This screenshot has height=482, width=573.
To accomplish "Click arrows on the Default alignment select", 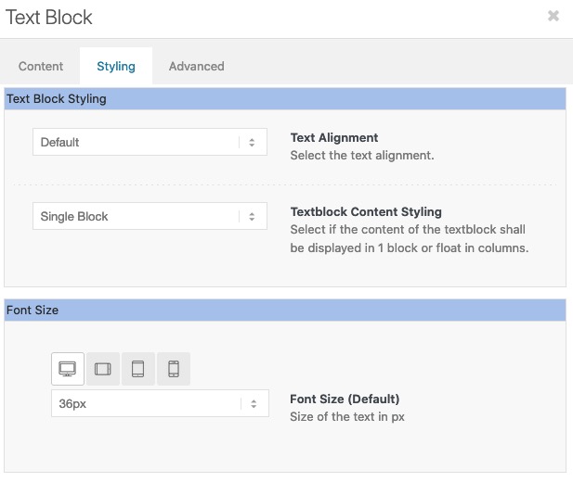I will 252,143.
